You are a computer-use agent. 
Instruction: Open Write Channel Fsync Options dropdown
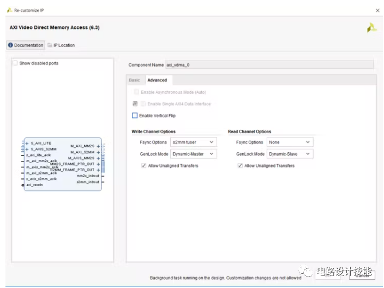click(194, 142)
